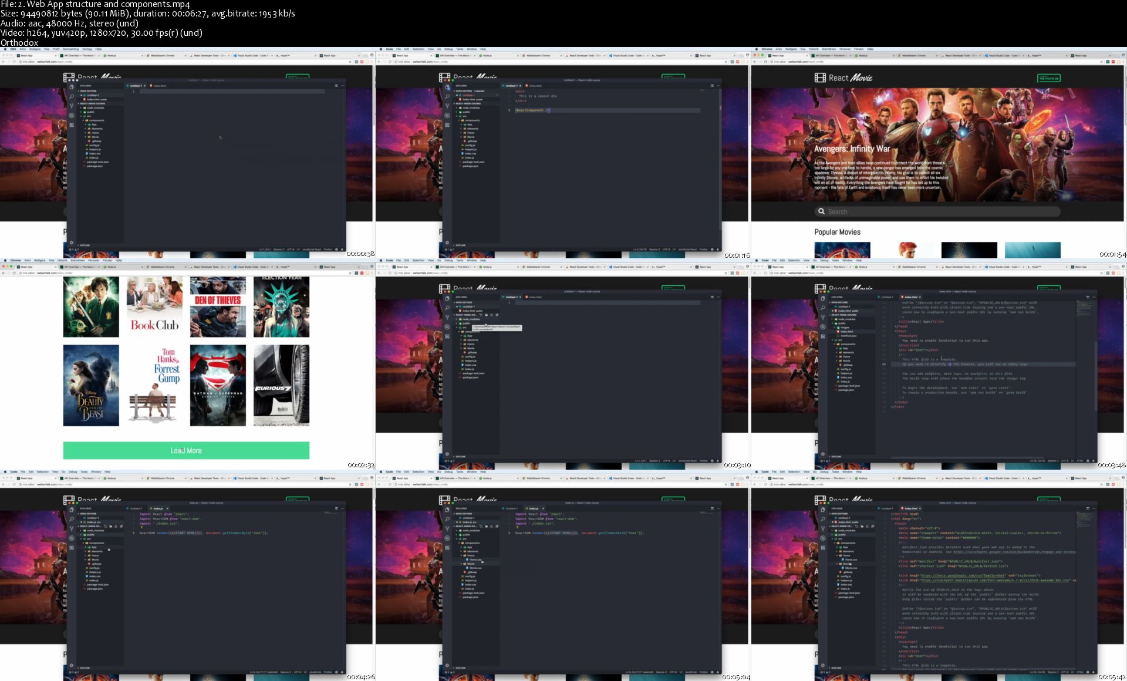The height and width of the screenshot is (681, 1127).
Task: Open Explorer icon in the 00:00:38 frame's VS Code
Action: (x=72, y=87)
